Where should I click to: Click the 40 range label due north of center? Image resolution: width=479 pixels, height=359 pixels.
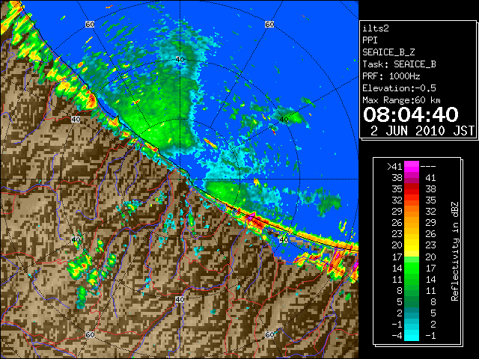coord(180,59)
